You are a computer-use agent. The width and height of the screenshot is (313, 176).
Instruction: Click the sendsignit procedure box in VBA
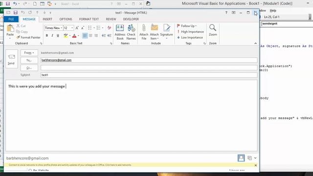coord(287,23)
